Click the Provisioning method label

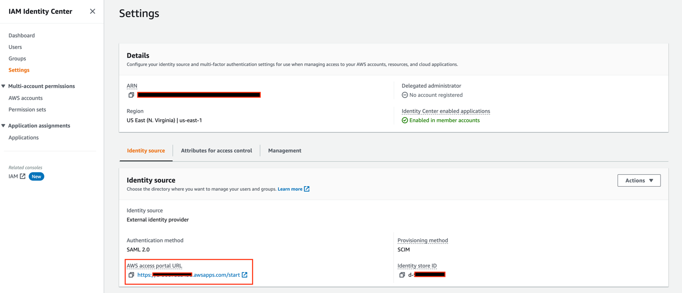click(x=422, y=241)
